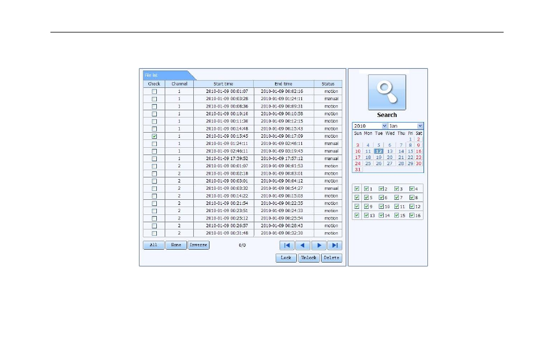Screen dimensions: 535x356
Task: Check the file starting 2010-01-09 00:03:28
Action: point(154,99)
